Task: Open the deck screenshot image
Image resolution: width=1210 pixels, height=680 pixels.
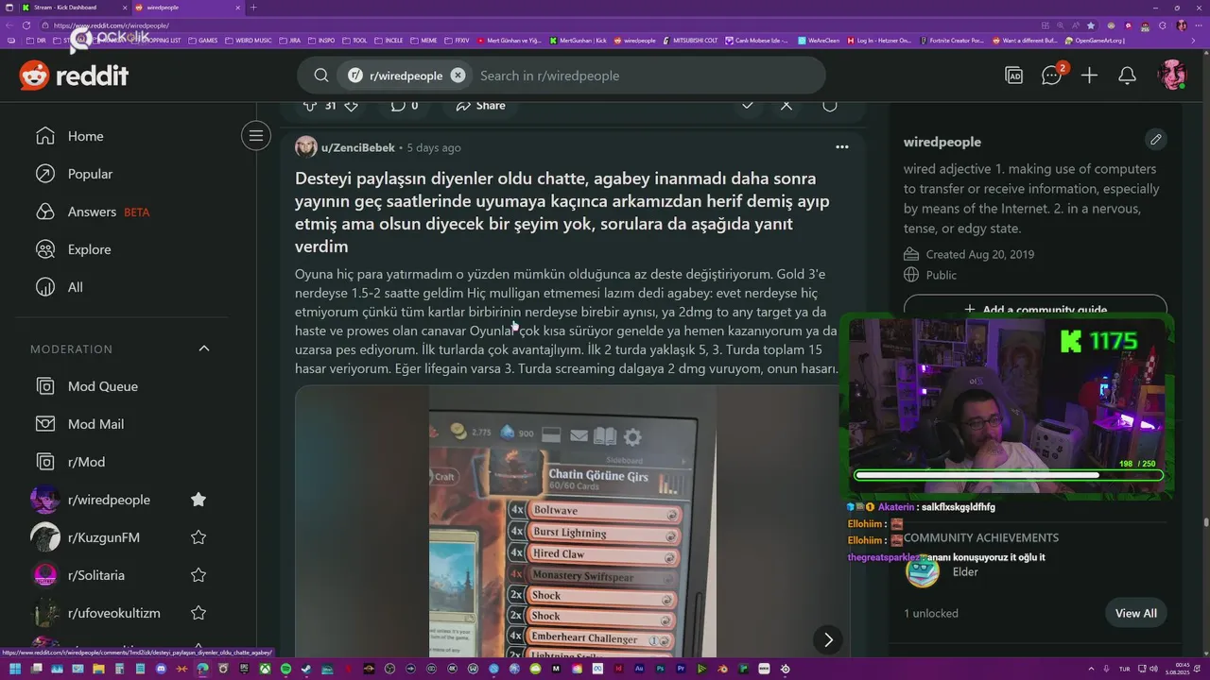Action: (572, 521)
